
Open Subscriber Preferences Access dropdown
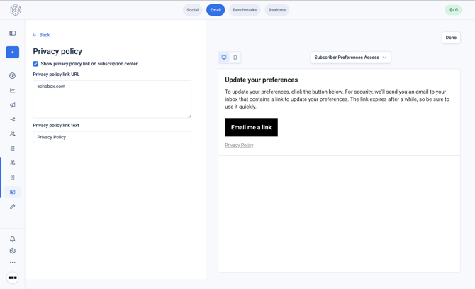[350, 58]
